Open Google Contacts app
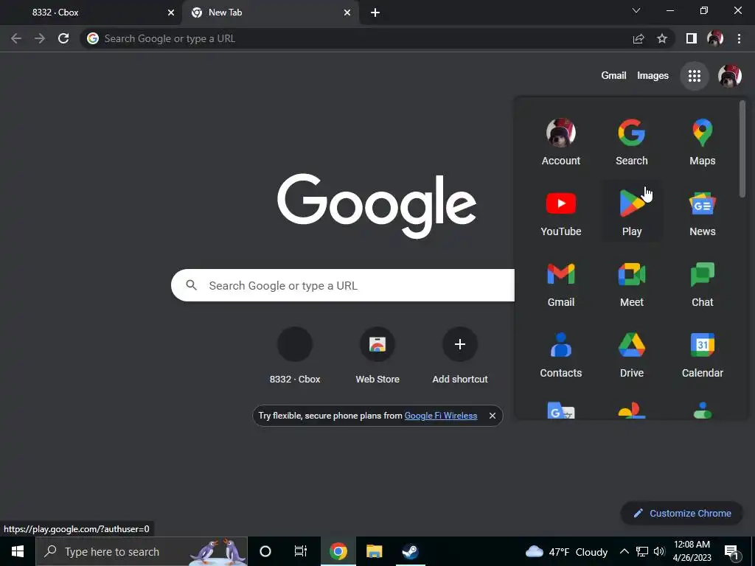755x566 pixels. tap(561, 354)
